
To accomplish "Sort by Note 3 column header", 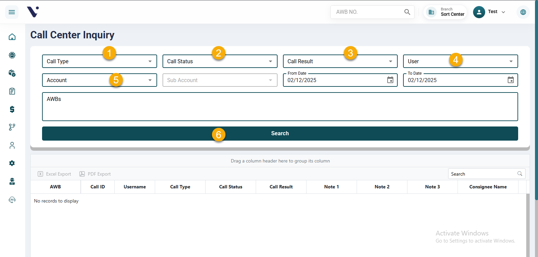I will 432,187.
